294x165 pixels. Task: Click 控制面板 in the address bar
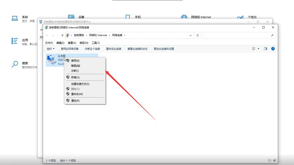79,35
